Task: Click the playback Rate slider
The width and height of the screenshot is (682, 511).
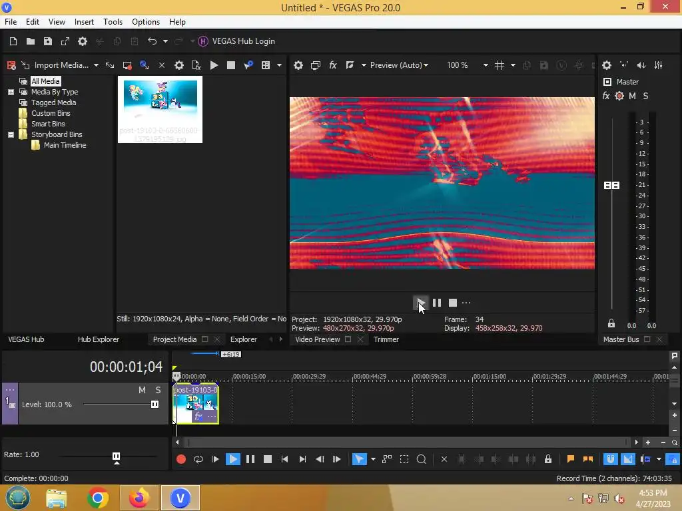Action: pyautogui.click(x=116, y=456)
